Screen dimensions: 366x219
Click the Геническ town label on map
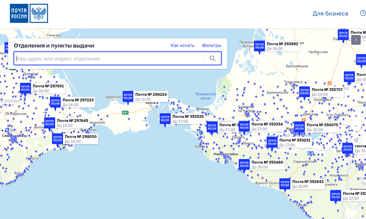(x=55, y=35)
